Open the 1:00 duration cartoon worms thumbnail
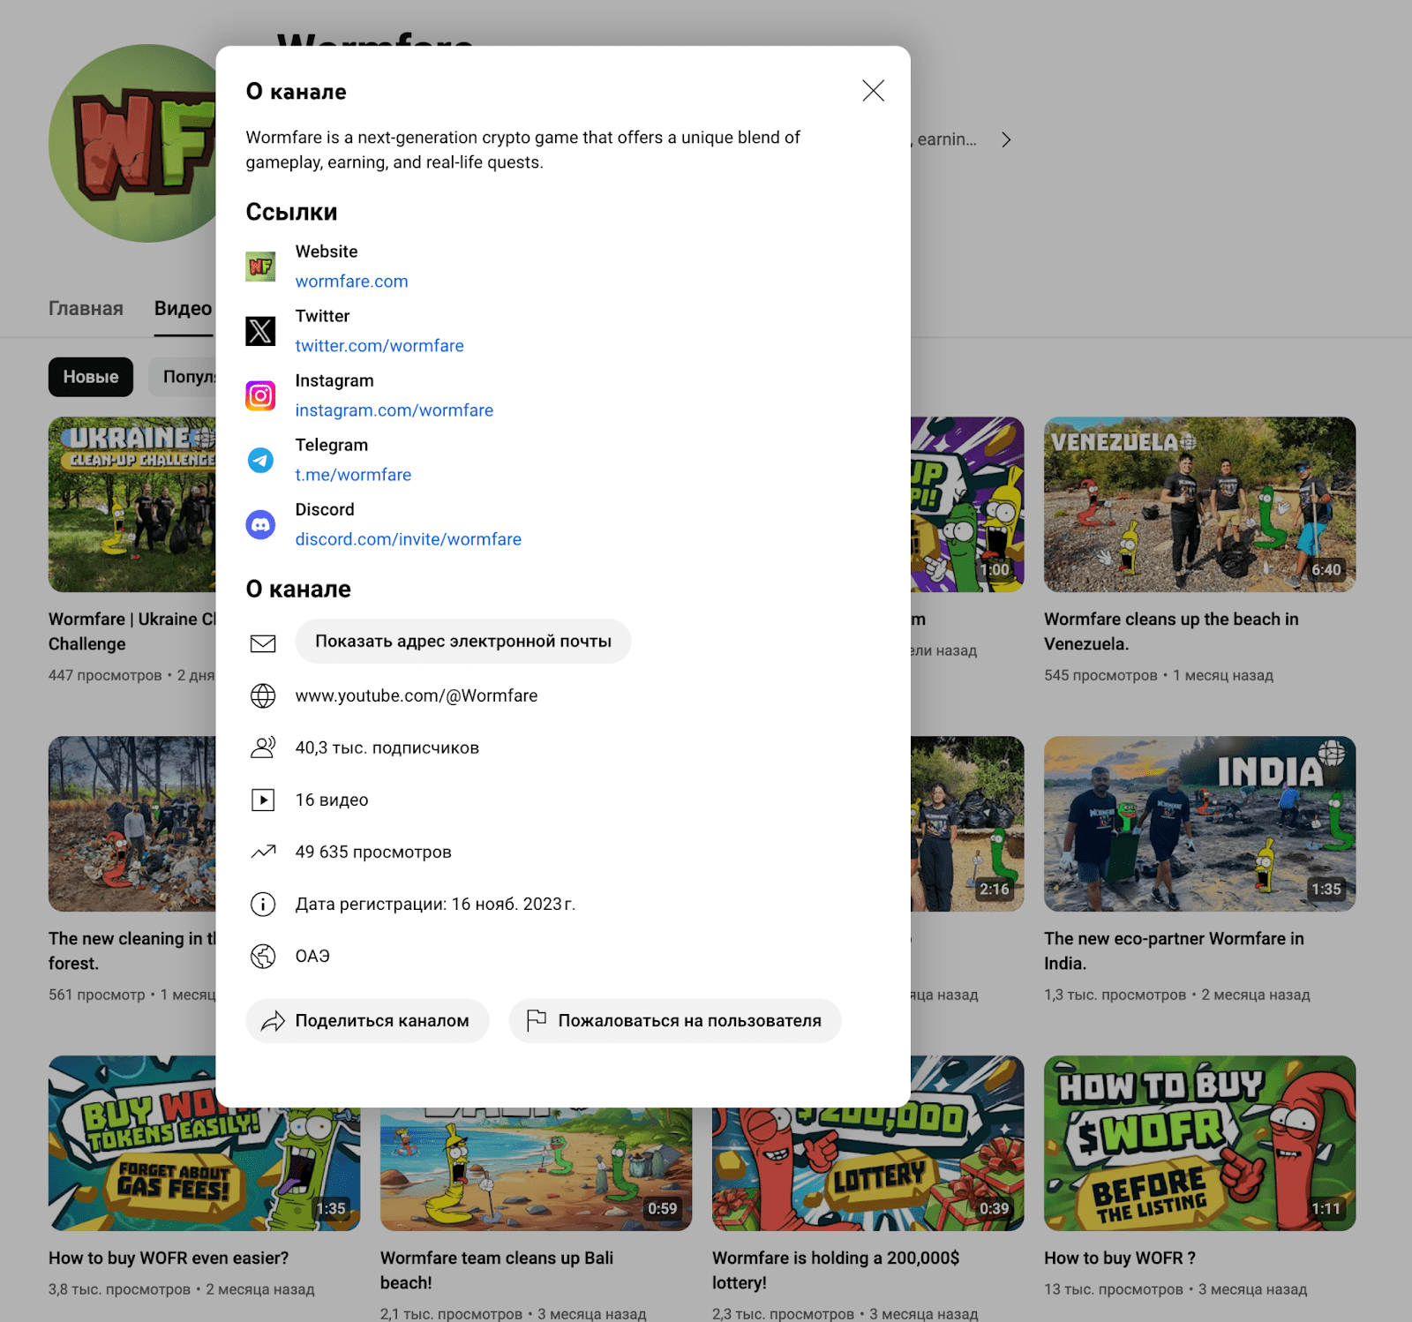This screenshot has height=1322, width=1412. click(967, 504)
